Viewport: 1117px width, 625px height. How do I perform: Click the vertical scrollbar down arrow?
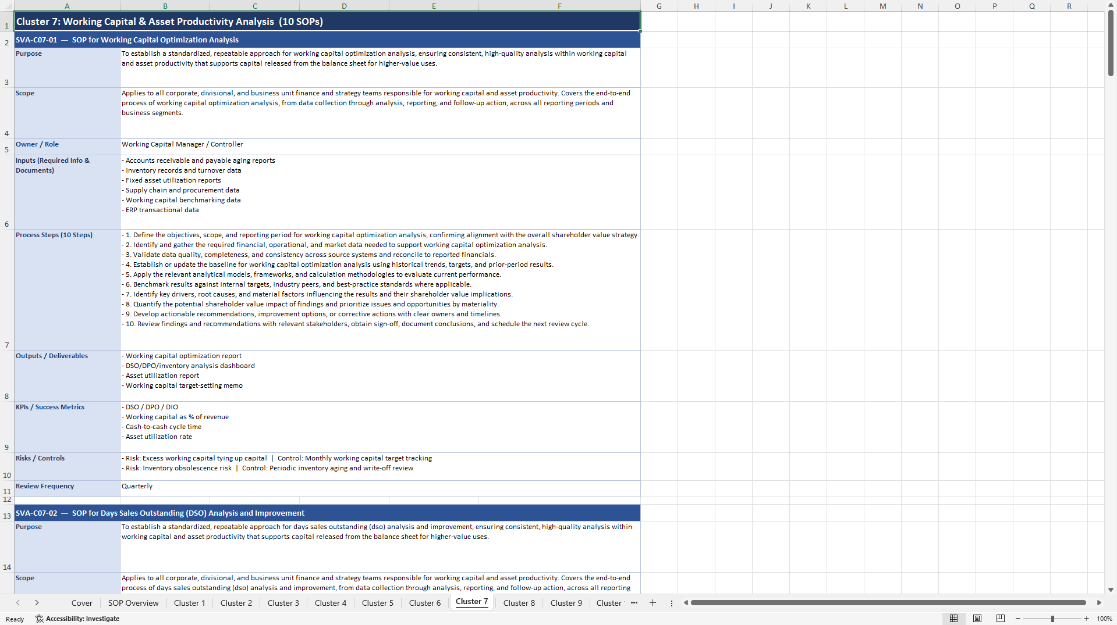click(x=1111, y=590)
